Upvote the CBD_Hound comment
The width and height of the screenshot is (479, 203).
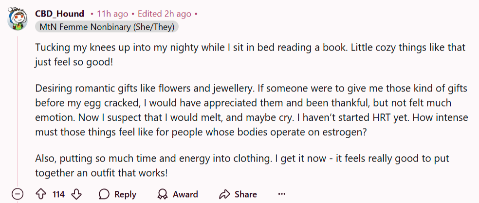click(x=40, y=194)
